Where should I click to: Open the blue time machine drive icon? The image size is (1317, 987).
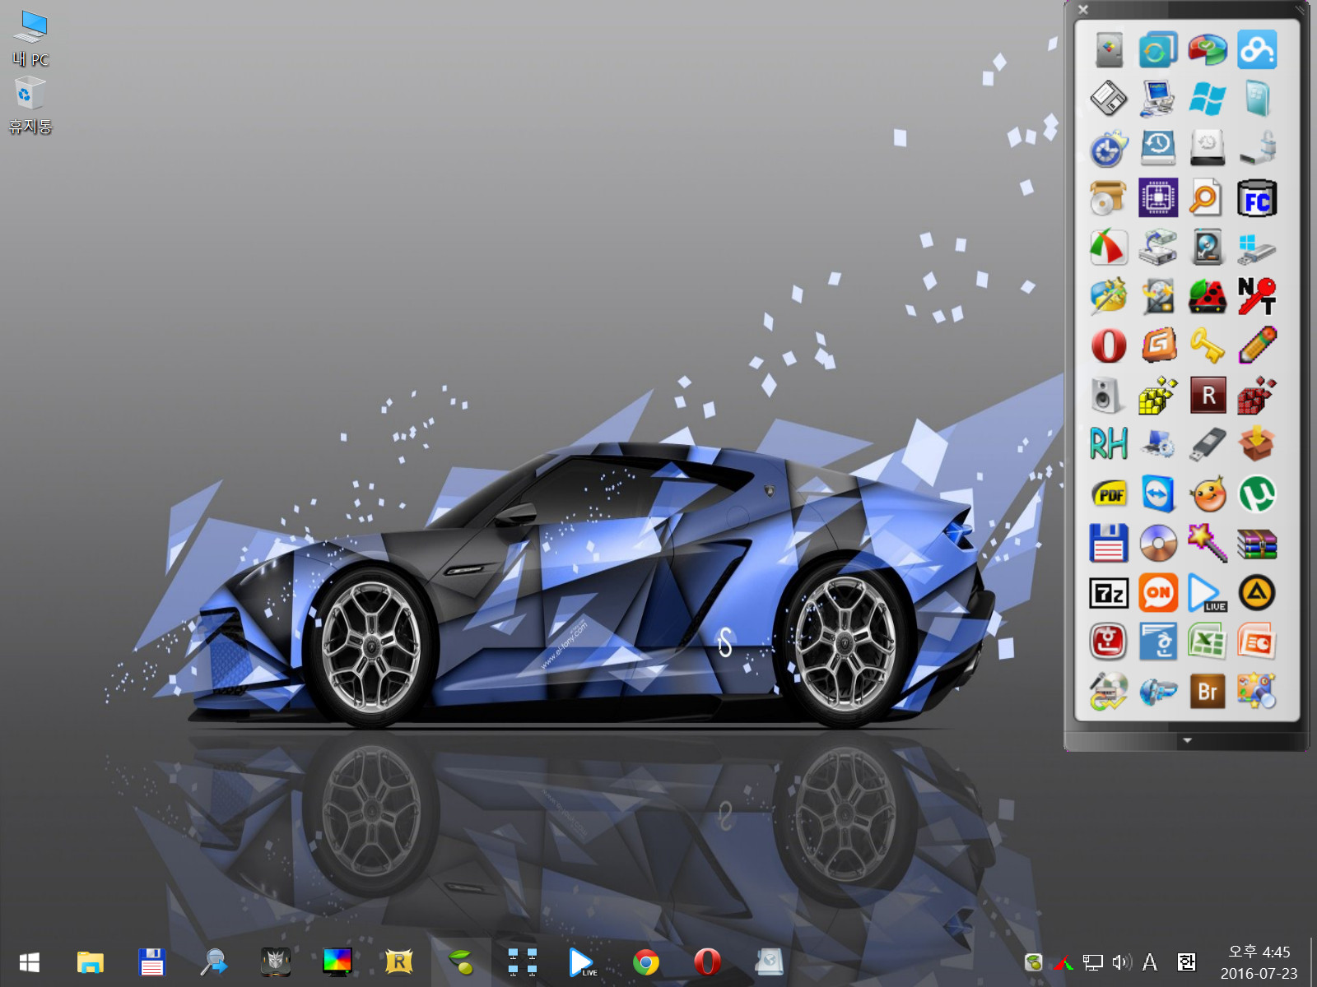pyautogui.click(x=1158, y=149)
